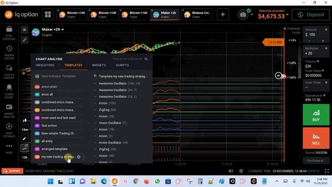This screenshot has height=187, width=332.
Task: Click the collapse chart arrows icon
Action: [x=24, y=39]
